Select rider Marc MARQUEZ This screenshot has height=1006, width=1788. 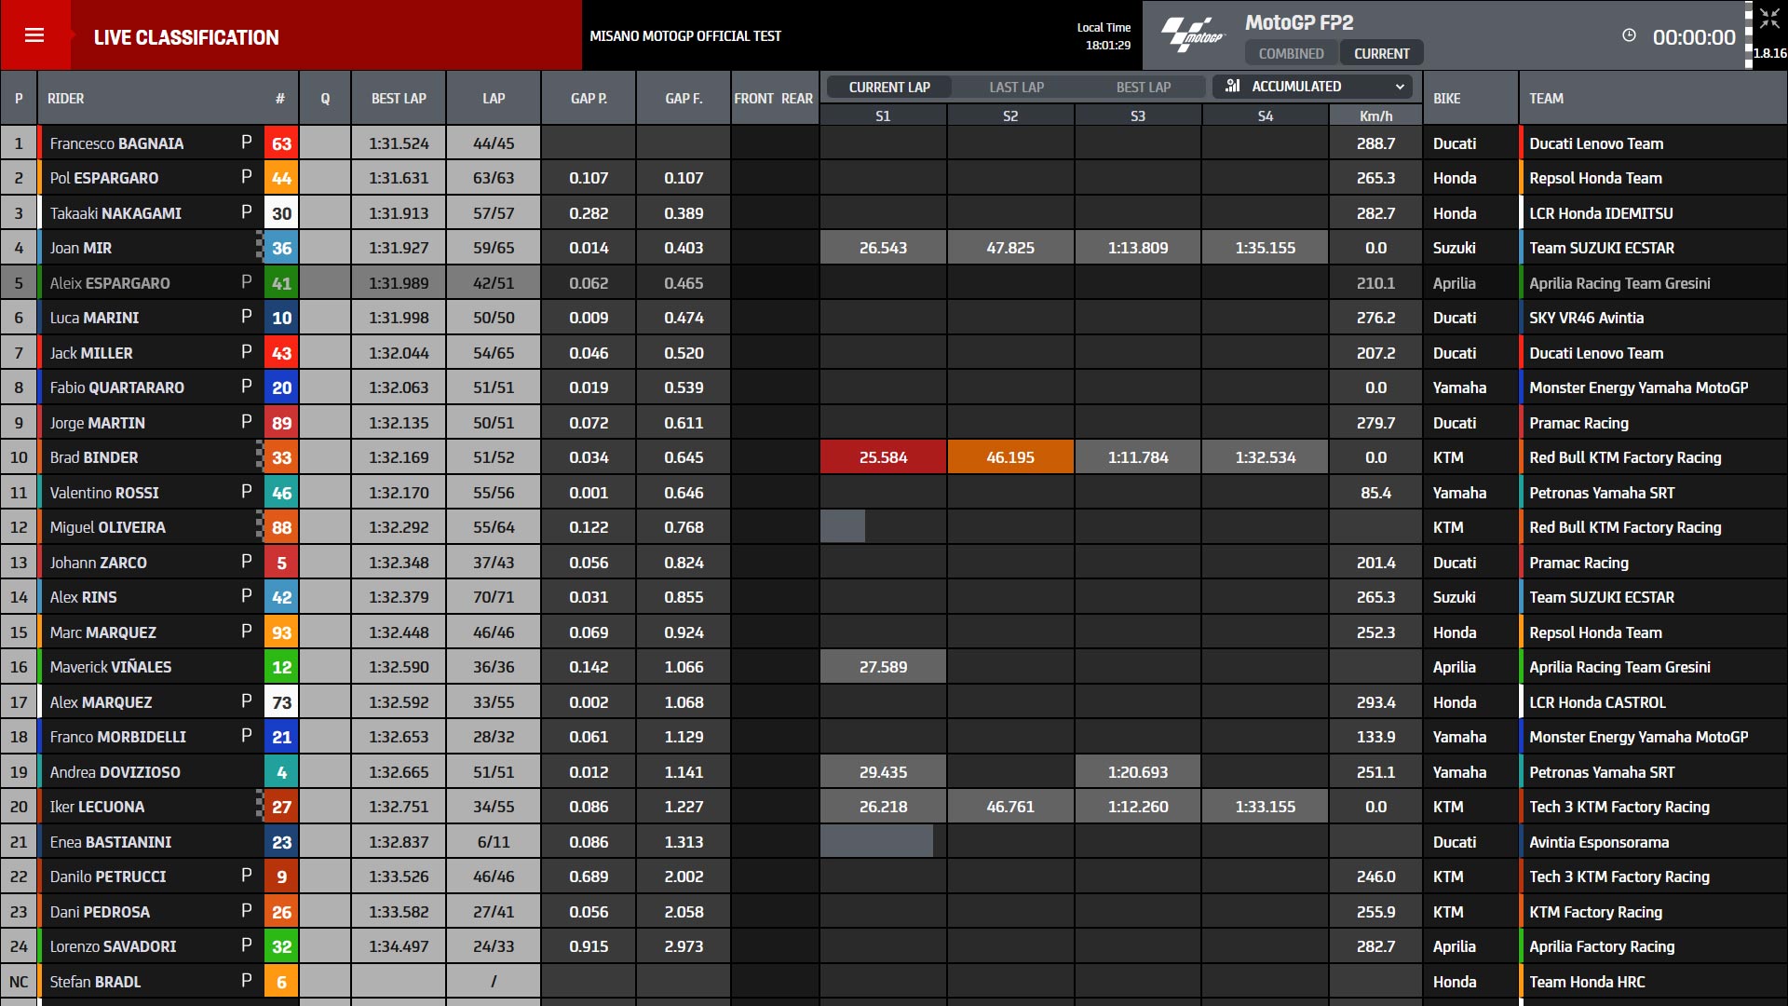[102, 632]
